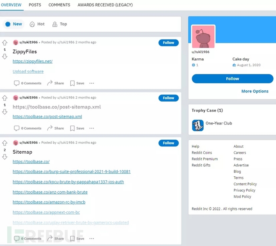Follow from the post-sitemap.xml post
This screenshot has height=246, width=276.
(168, 98)
